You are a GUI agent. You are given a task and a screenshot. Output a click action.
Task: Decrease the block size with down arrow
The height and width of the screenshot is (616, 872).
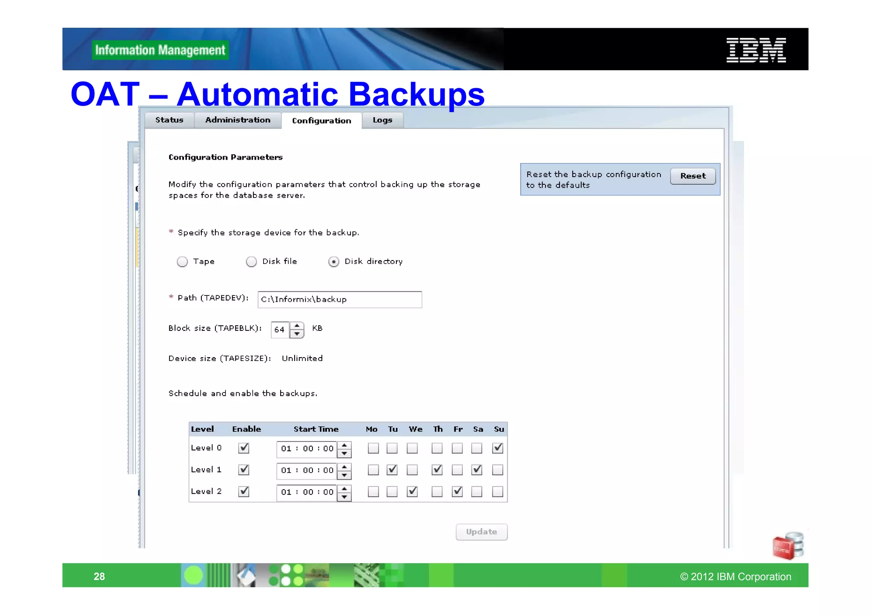pyautogui.click(x=297, y=334)
